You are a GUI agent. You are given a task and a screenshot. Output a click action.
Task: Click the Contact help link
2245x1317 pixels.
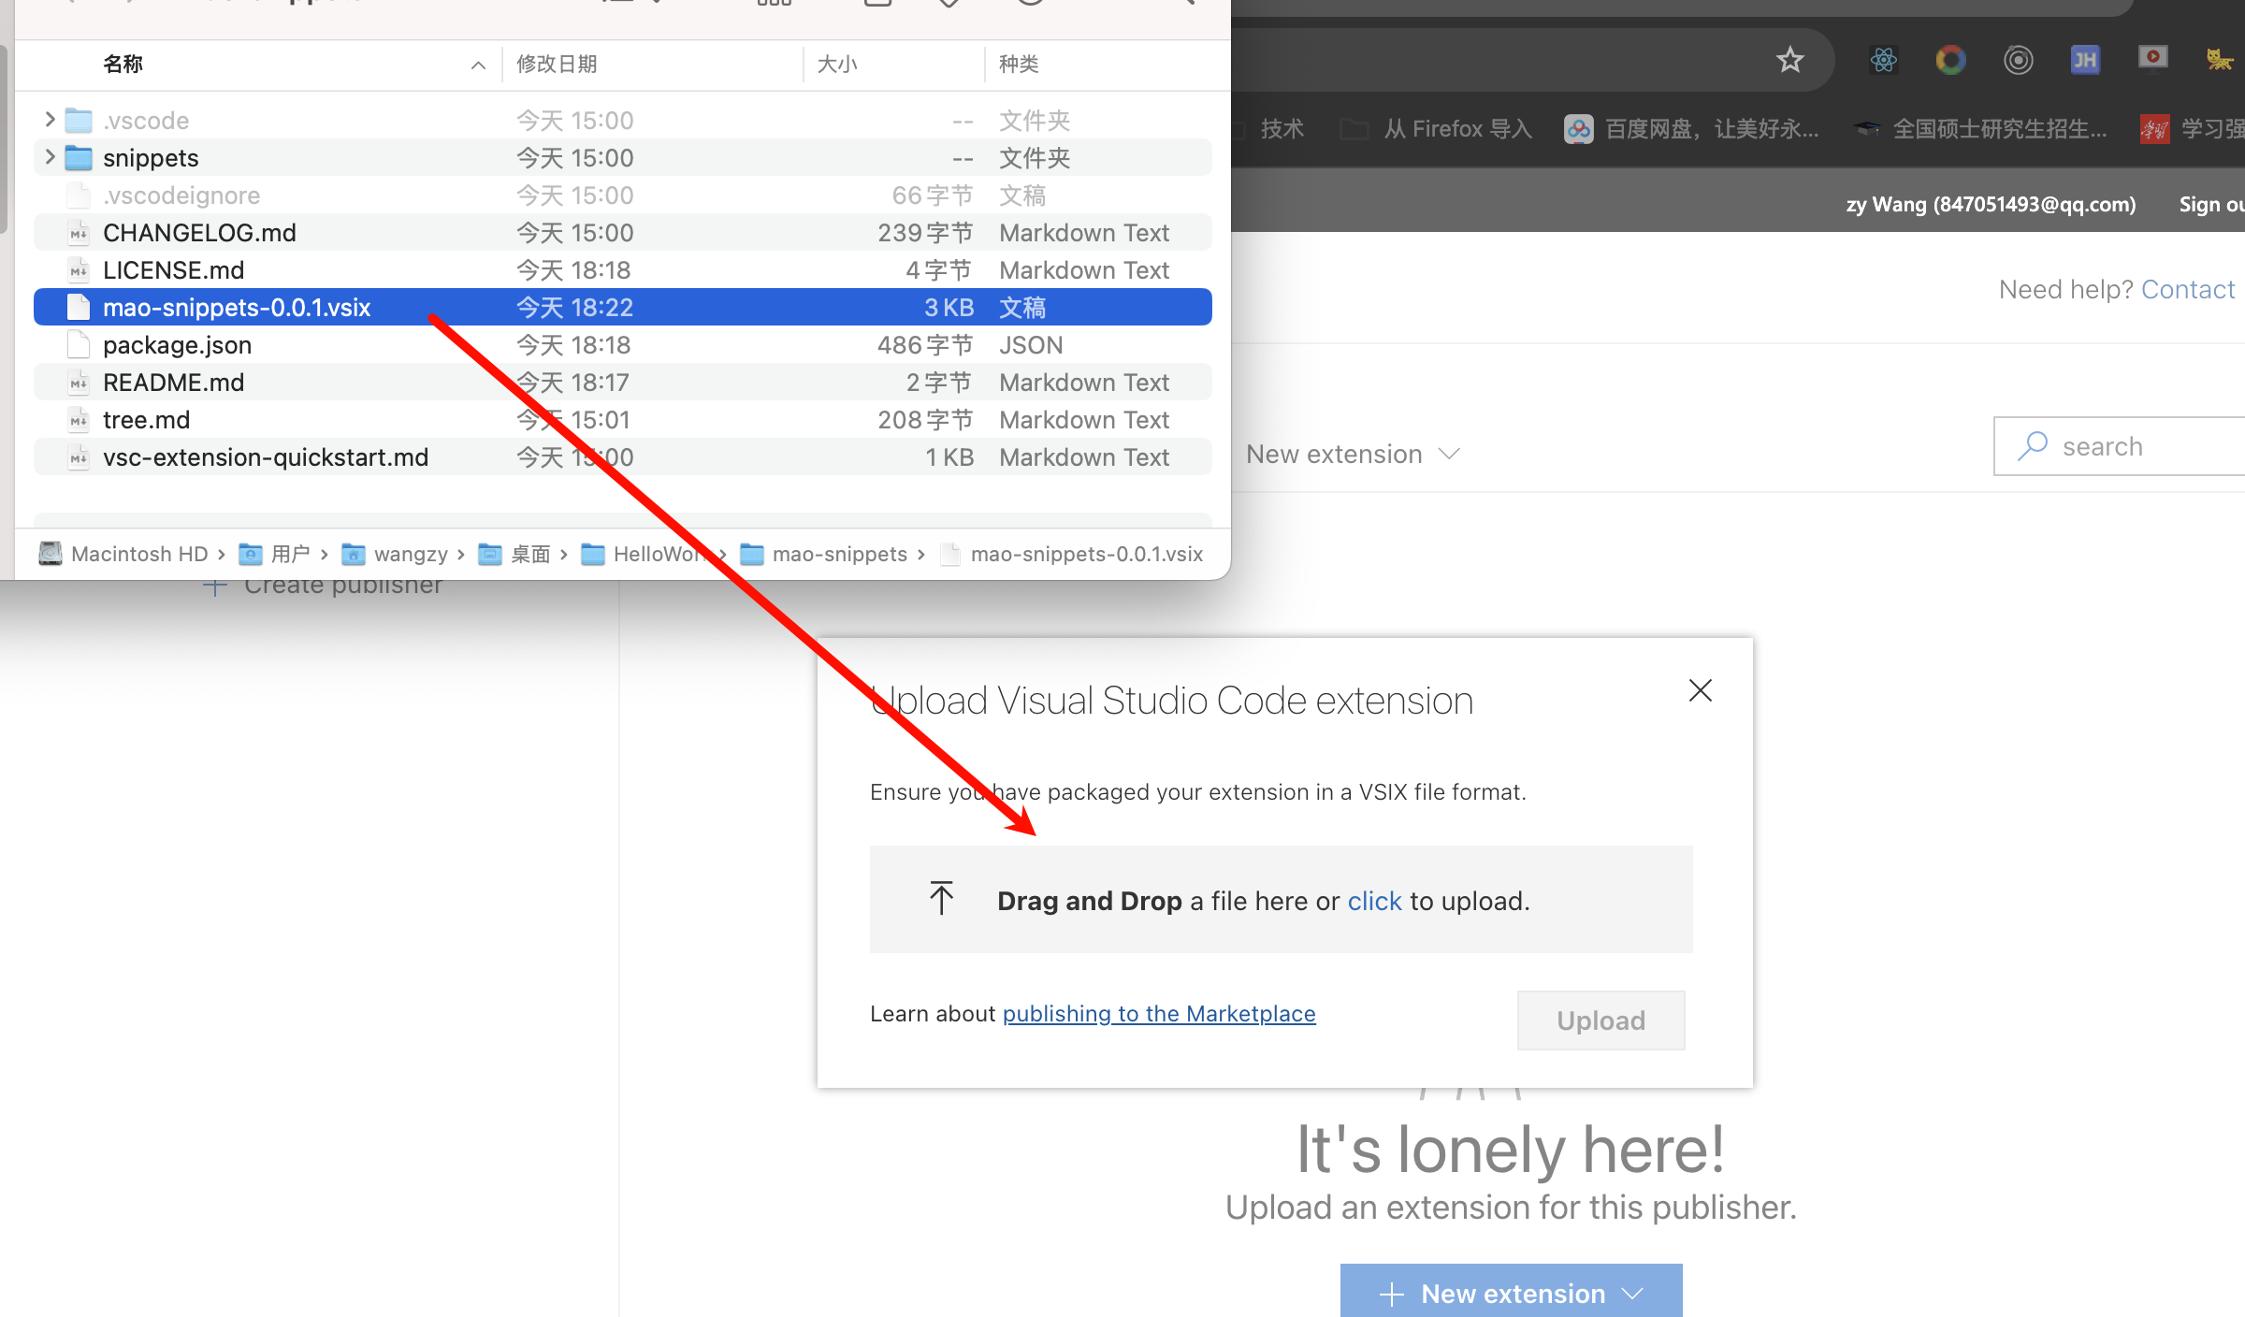(2188, 290)
